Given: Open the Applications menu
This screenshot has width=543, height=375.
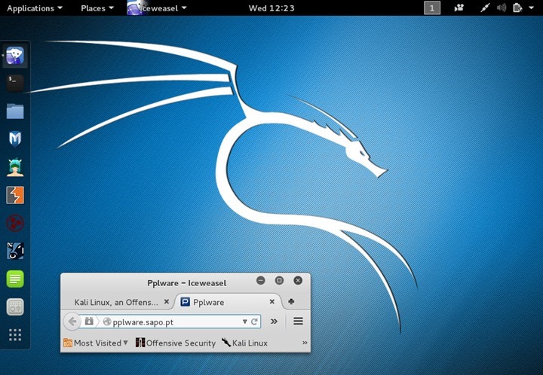Looking at the screenshot, I should point(35,8).
